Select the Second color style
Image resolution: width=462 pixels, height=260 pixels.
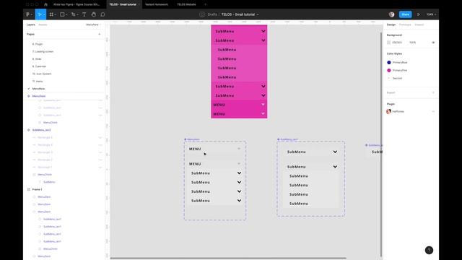397,78
